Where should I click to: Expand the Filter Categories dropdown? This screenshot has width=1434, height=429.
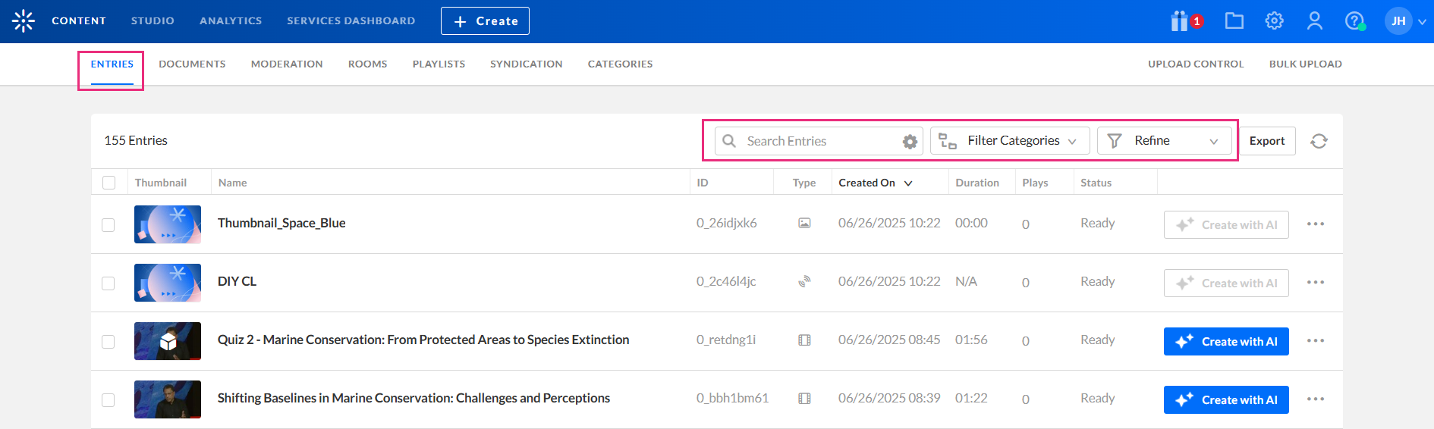(1010, 141)
